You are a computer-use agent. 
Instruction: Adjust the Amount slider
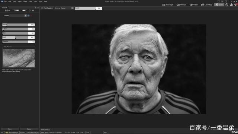point(15,25)
